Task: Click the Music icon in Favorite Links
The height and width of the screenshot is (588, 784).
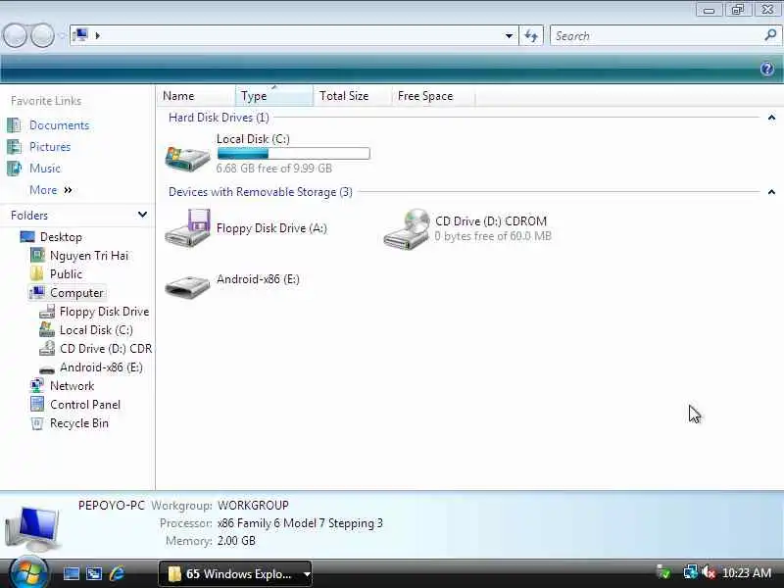Action: [x=14, y=168]
